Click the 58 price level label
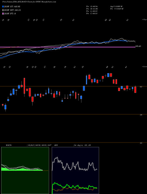 point(141,115)
